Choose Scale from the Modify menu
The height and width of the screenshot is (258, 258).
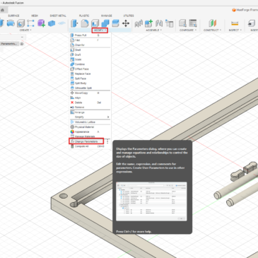click(x=90, y=59)
